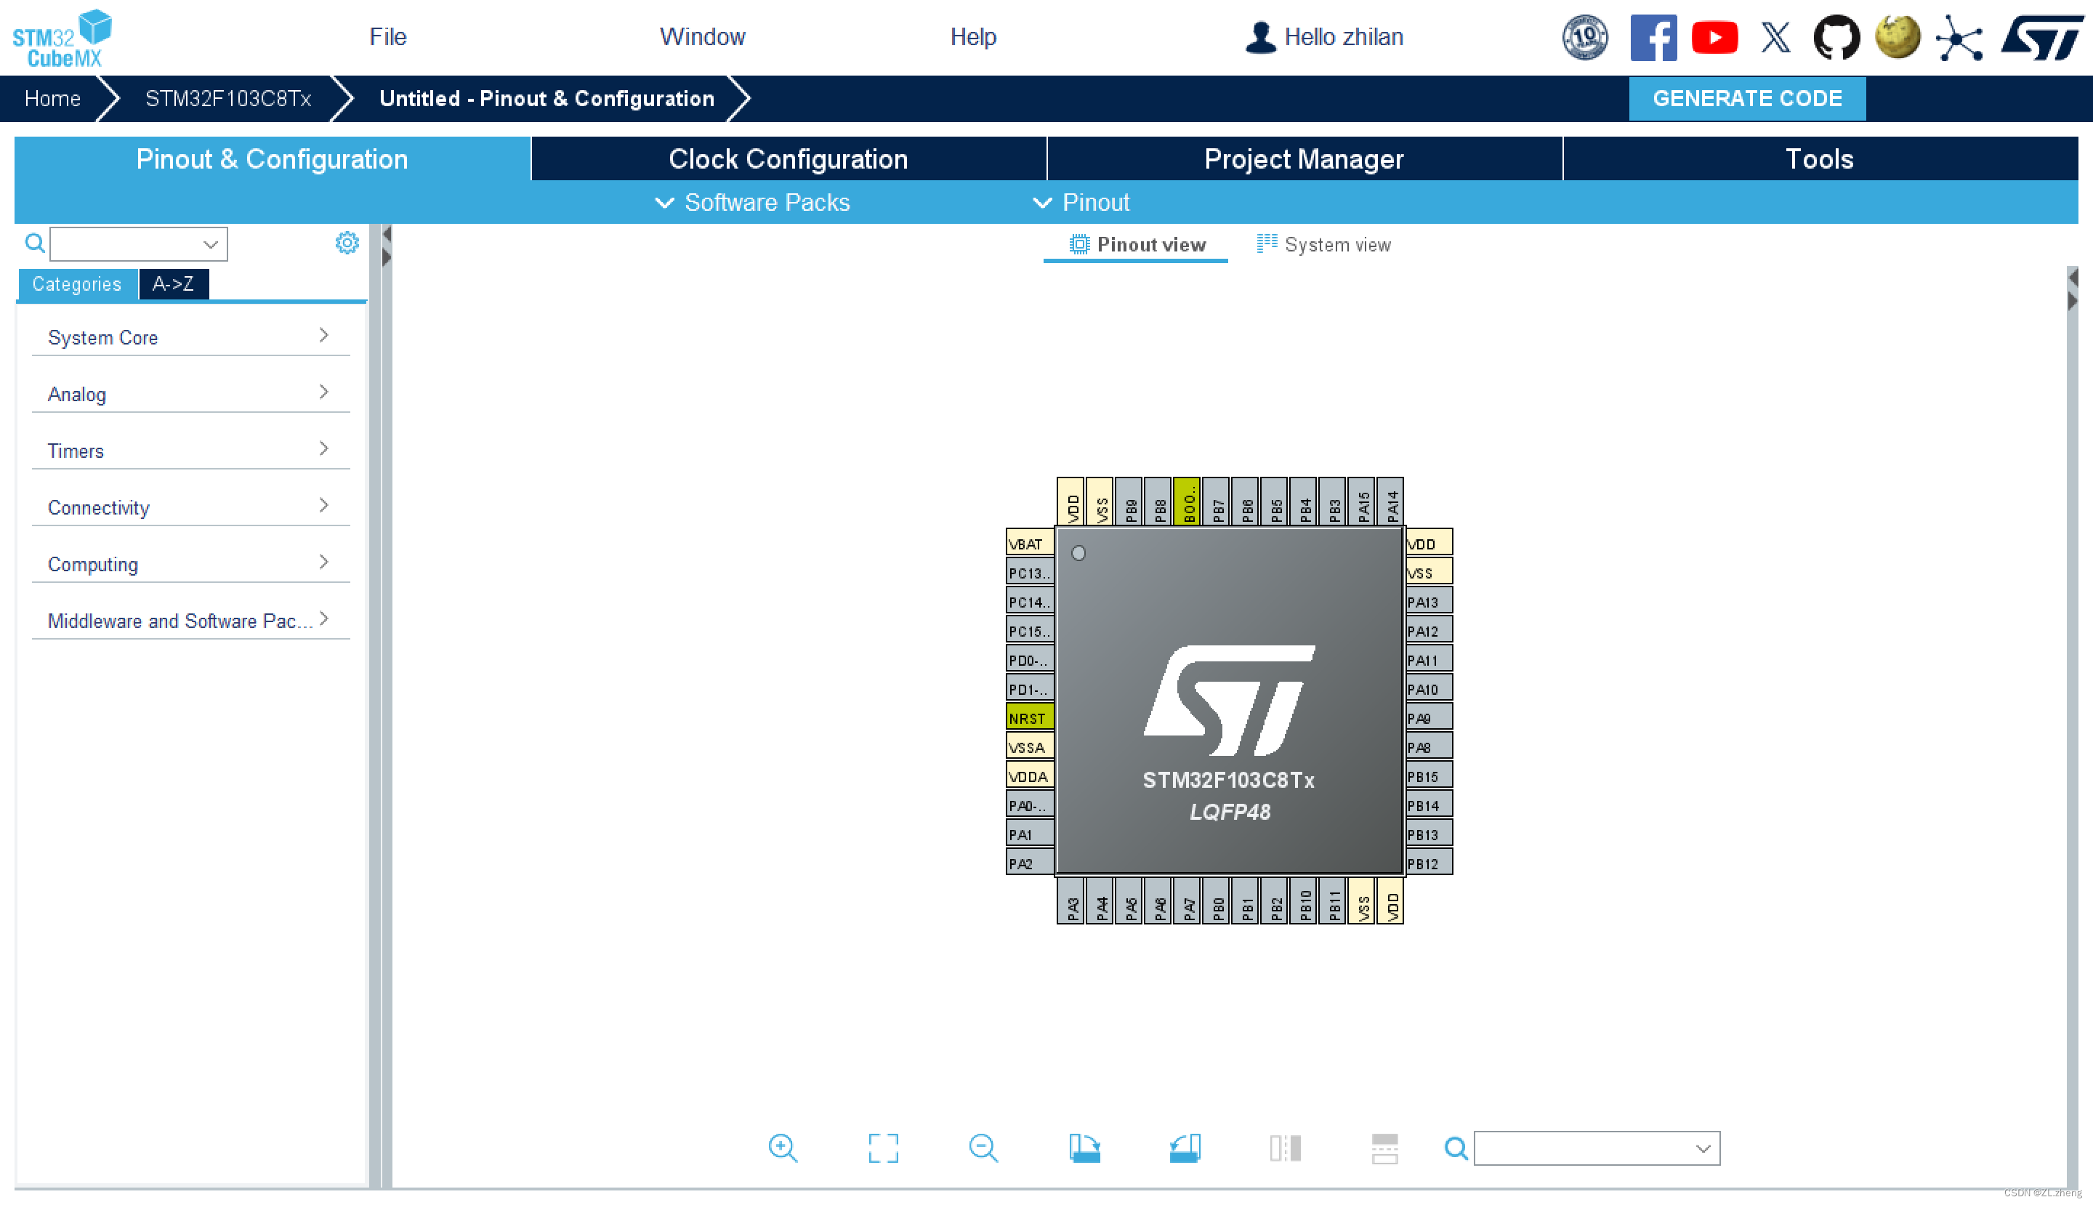
Task: Expand the Computing category
Action: [x=190, y=563]
